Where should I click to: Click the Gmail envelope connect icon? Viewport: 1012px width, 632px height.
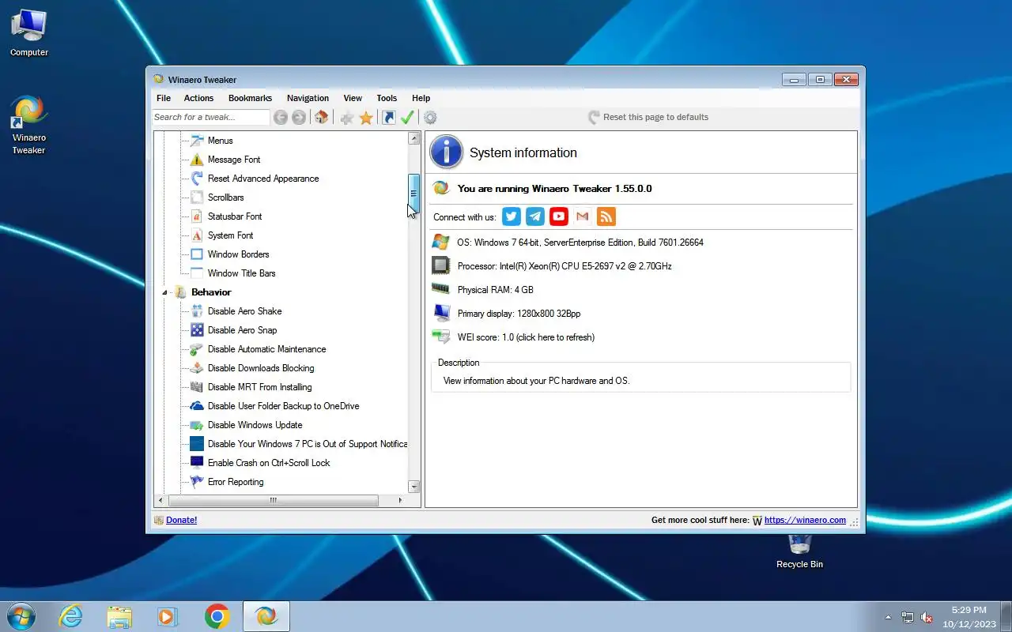[583, 216]
